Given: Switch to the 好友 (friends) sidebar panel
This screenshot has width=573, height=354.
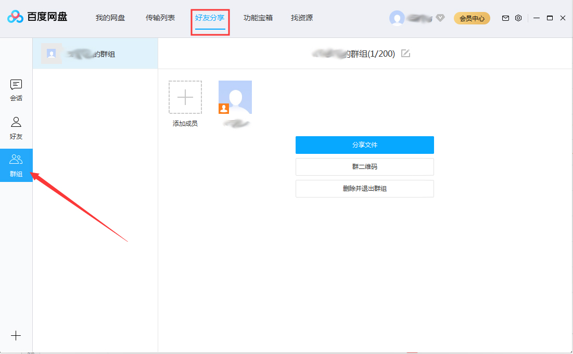Looking at the screenshot, I should coord(16,127).
